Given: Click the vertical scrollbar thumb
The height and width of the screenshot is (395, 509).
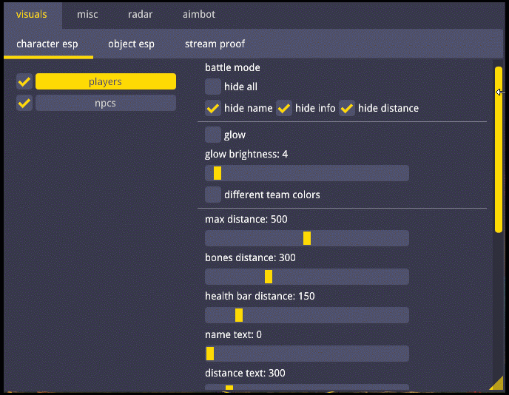Looking at the screenshot, I should 499,149.
